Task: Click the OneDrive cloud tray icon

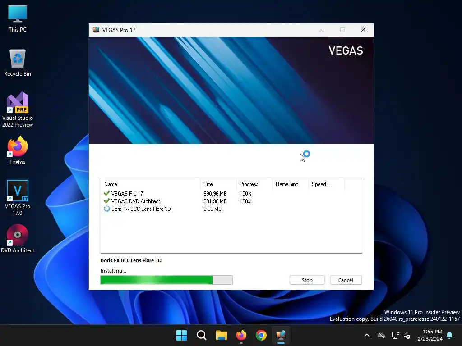Action: pos(381,335)
